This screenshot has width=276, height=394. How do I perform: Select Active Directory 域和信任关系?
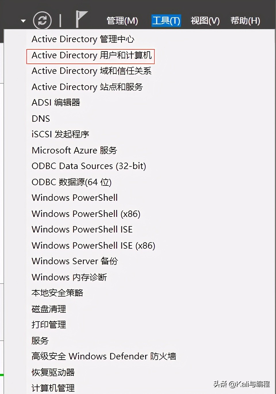91,71
